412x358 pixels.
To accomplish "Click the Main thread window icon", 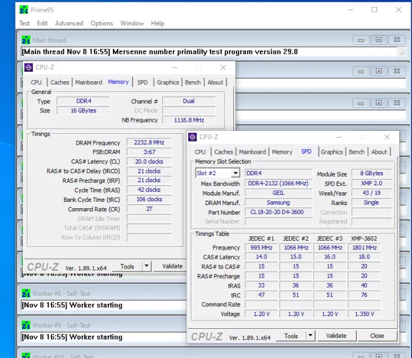I will click(26, 40).
